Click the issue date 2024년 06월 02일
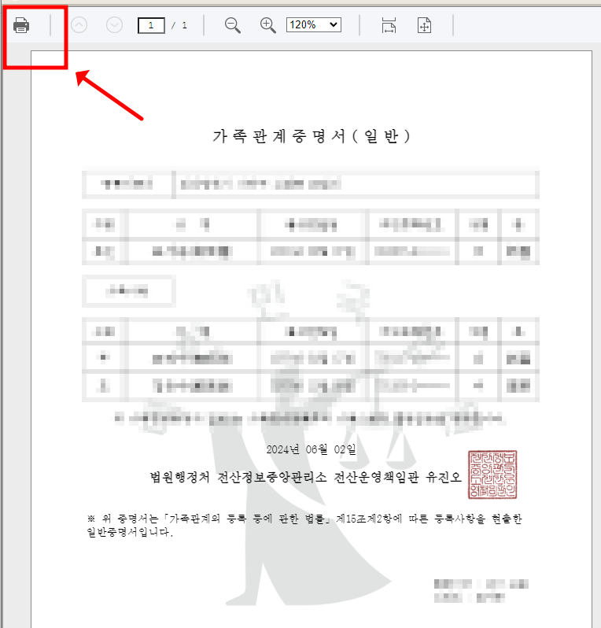 [311, 449]
